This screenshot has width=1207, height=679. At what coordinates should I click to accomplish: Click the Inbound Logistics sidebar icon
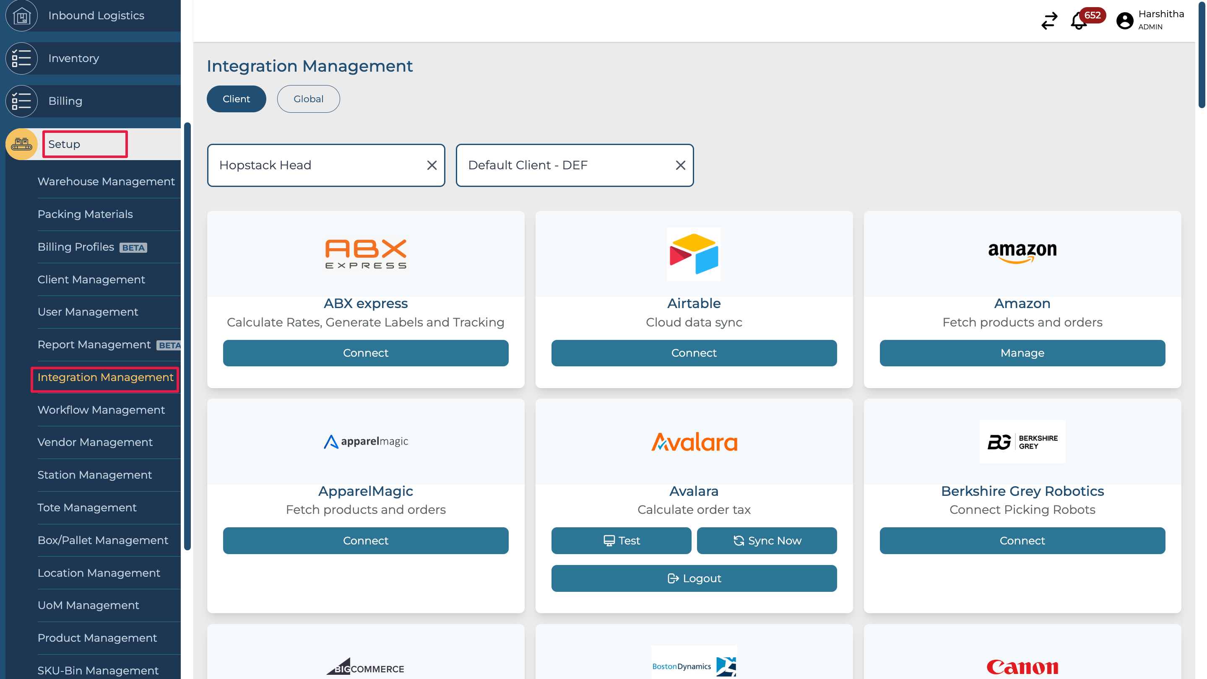coord(21,16)
